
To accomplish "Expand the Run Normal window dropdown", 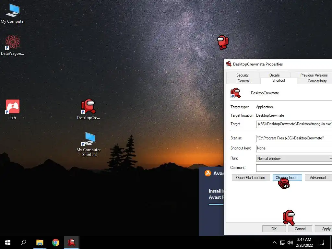I will [x=294, y=158].
